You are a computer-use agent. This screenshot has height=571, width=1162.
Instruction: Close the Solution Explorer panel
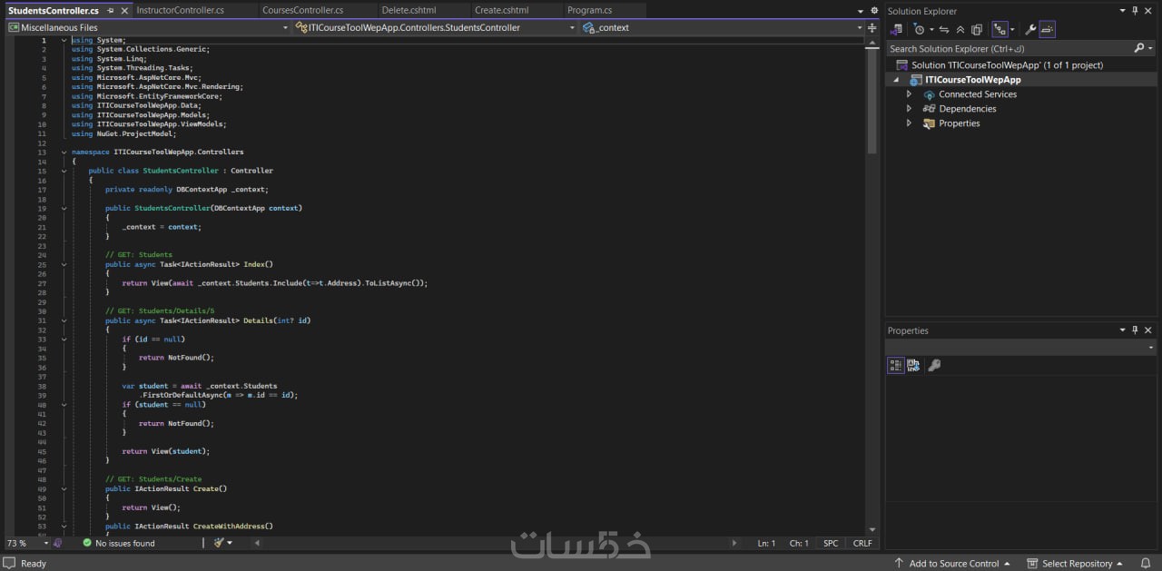[x=1148, y=11]
